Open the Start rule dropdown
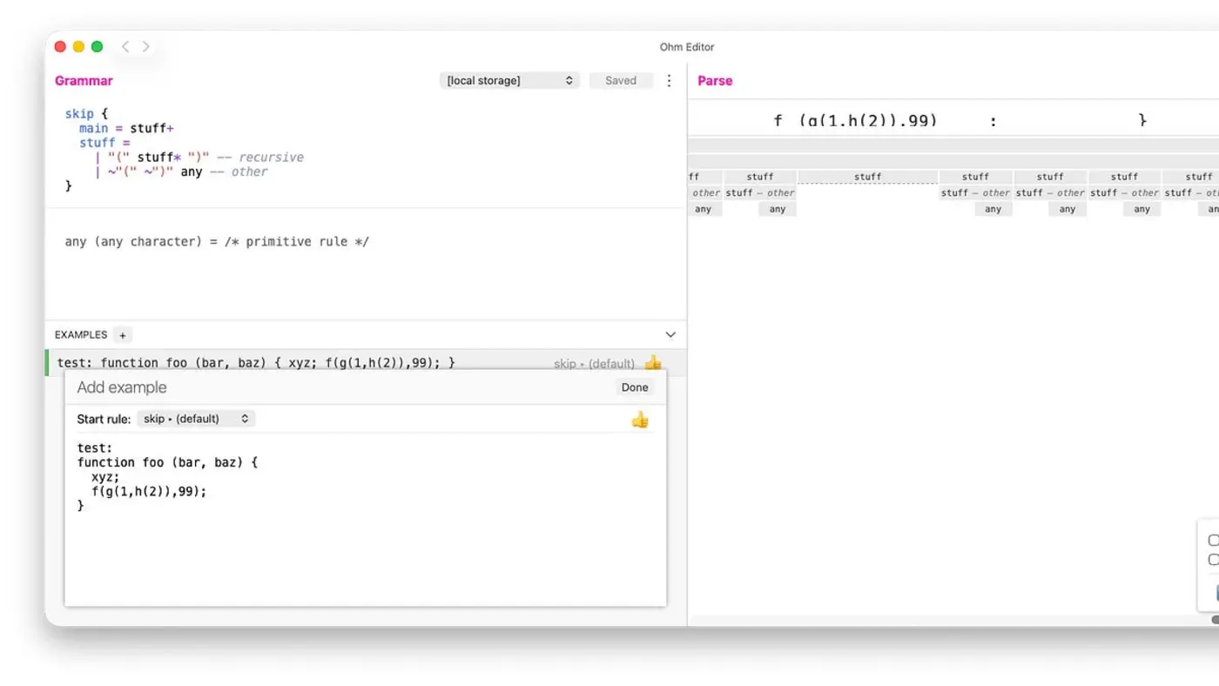The image size is (1219, 686). [196, 419]
